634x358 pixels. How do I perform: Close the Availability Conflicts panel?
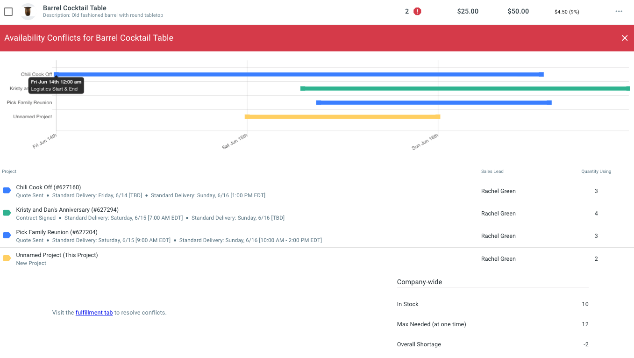[x=625, y=38]
